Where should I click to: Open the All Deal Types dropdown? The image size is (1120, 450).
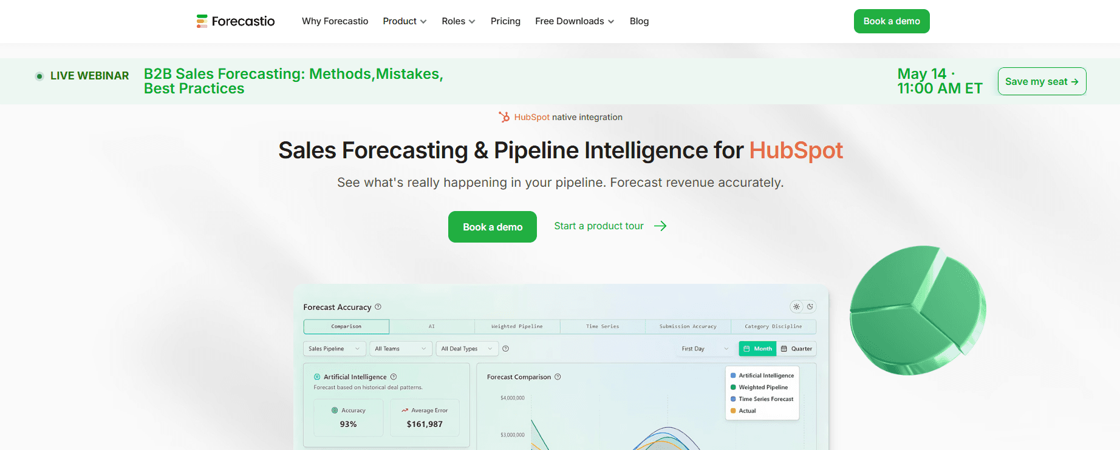point(467,349)
